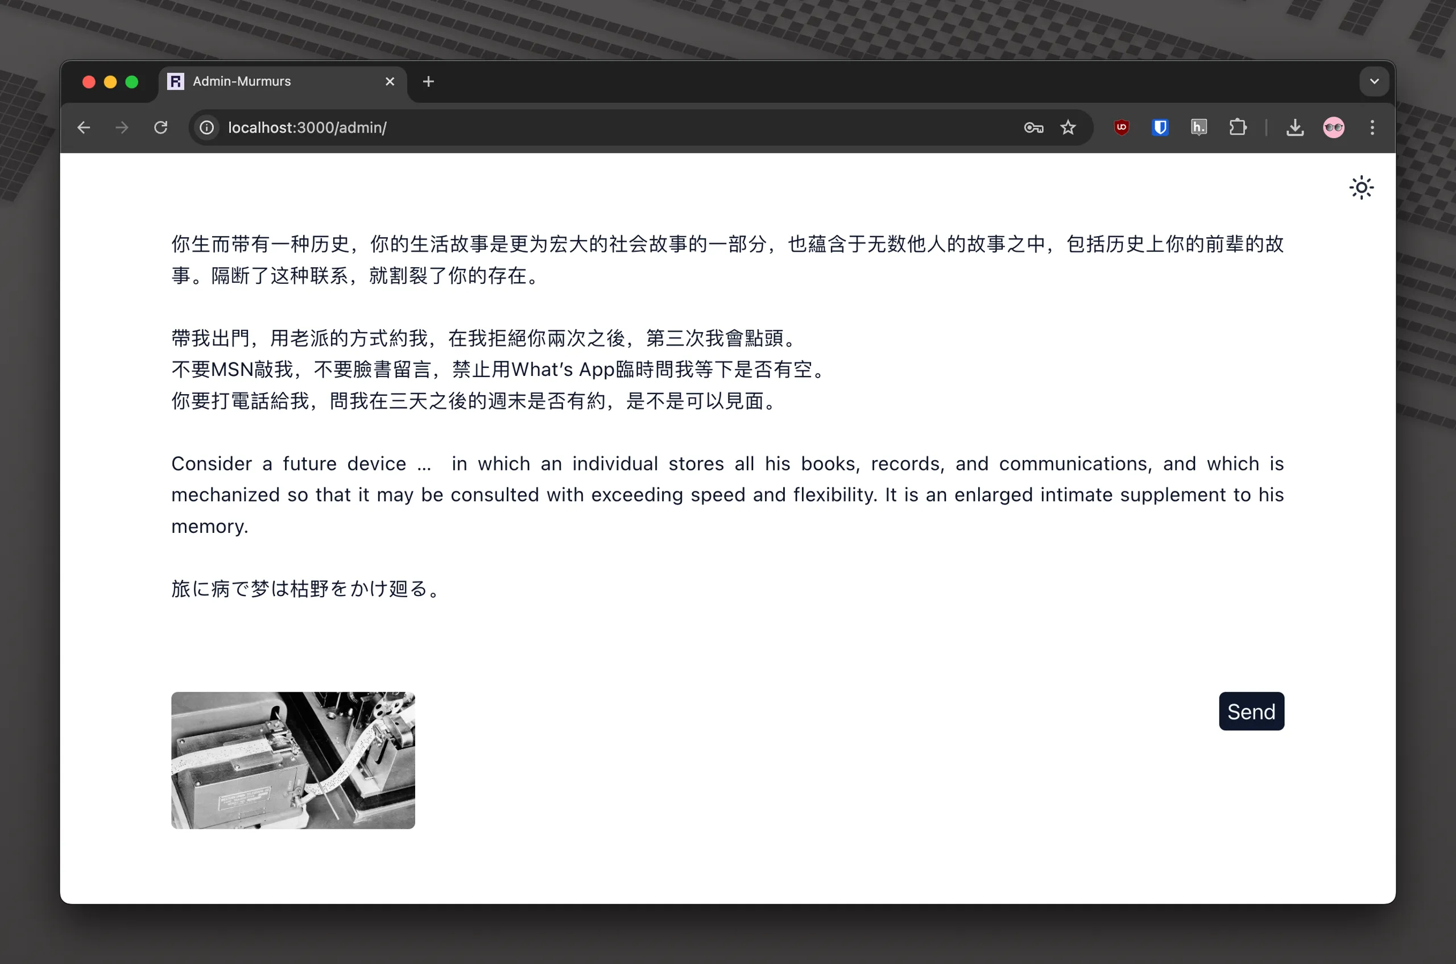This screenshot has width=1456, height=964.
Task: Go back with the browser back arrow
Action: [x=84, y=127]
